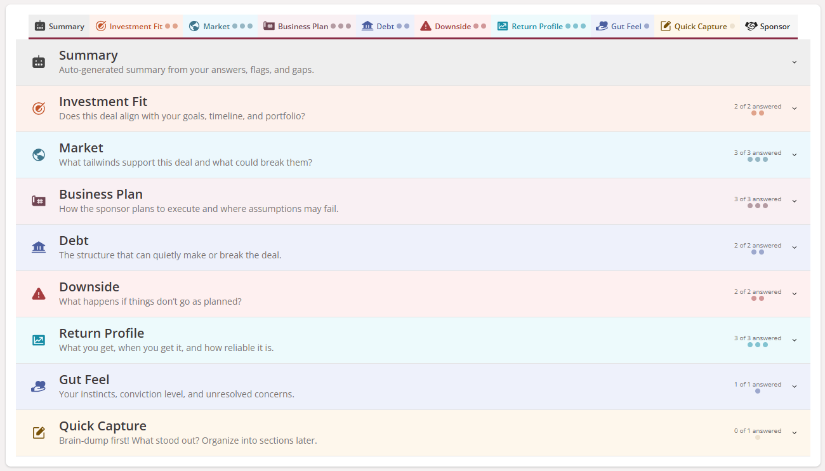Viewport: 825px width, 471px height.
Task: Expand the Debt section chevron
Action: (794, 248)
